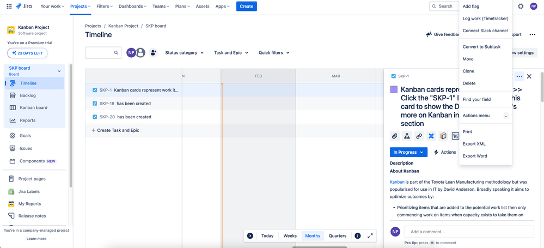The width and height of the screenshot is (544, 248).
Task: Click the Confluence page icon
Action: tap(431, 136)
